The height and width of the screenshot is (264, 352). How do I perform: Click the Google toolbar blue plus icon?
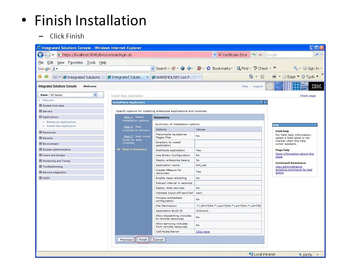click(x=189, y=68)
